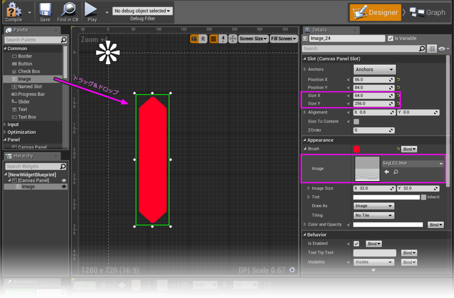Click Details search magnifier icon
The image size is (454, 298).
pyautogui.click(x=422, y=49)
